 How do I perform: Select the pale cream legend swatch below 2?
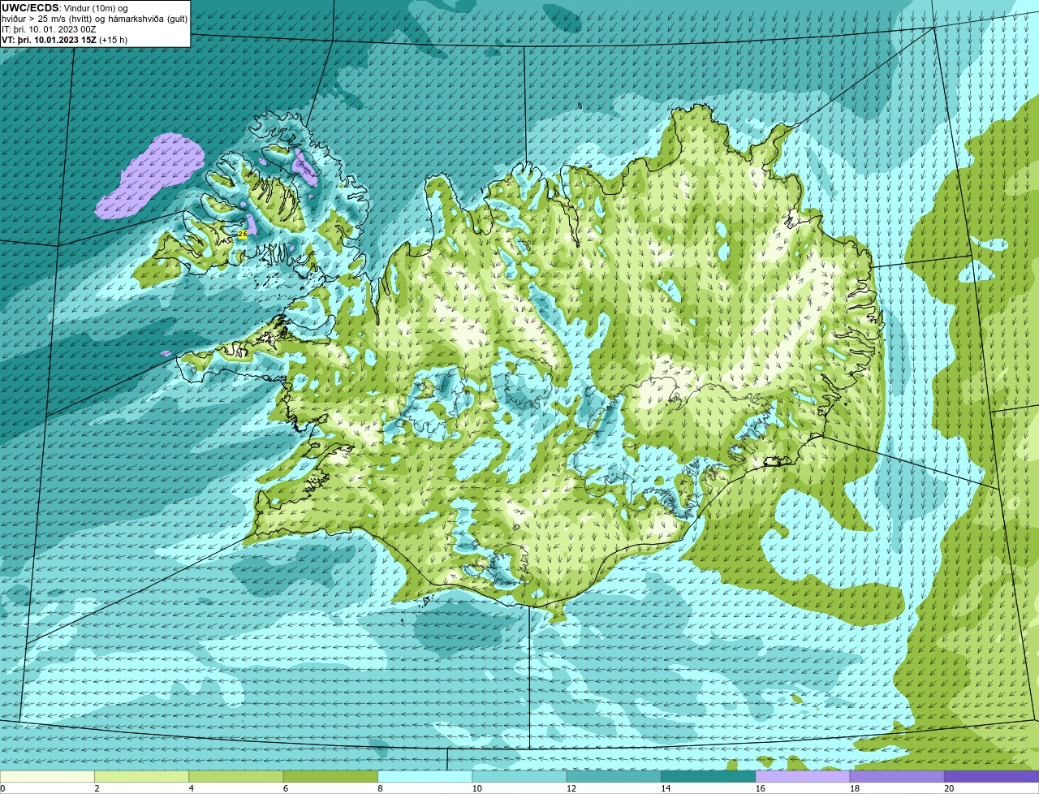(x=47, y=776)
